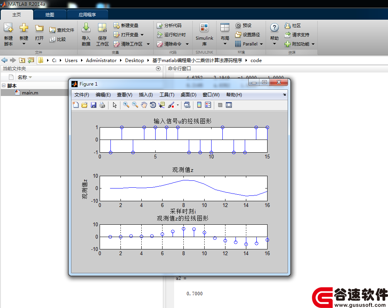This screenshot has height=308, width=388.
Task: Open the Open Variable (打开变量) dropdown
Action: [x=142, y=35]
